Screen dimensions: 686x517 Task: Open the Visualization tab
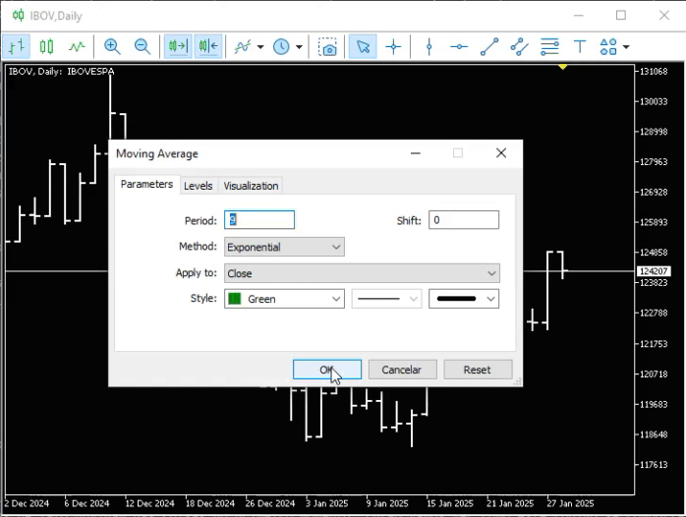coord(251,186)
